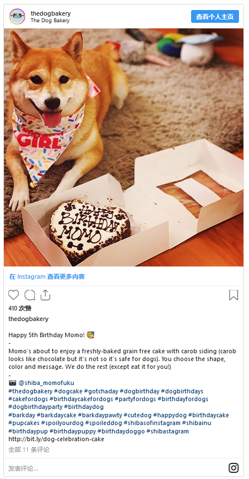Like the post with the heart icon
Viewport: 249px width, 479px height.
[x=13, y=295]
